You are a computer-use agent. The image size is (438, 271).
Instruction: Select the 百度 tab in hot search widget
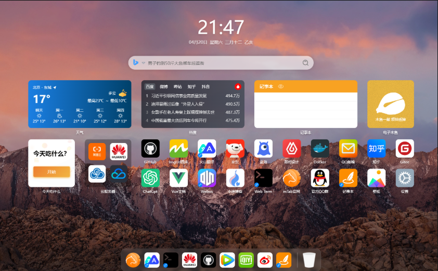coord(150,87)
